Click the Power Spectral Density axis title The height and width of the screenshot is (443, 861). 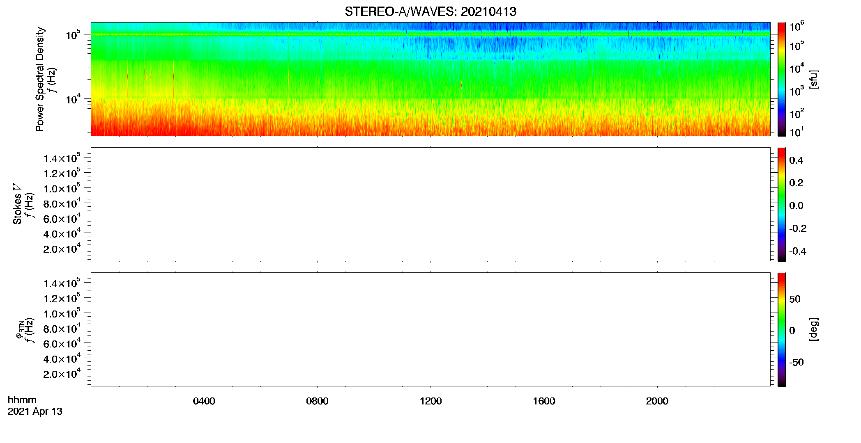pyautogui.click(x=40, y=79)
